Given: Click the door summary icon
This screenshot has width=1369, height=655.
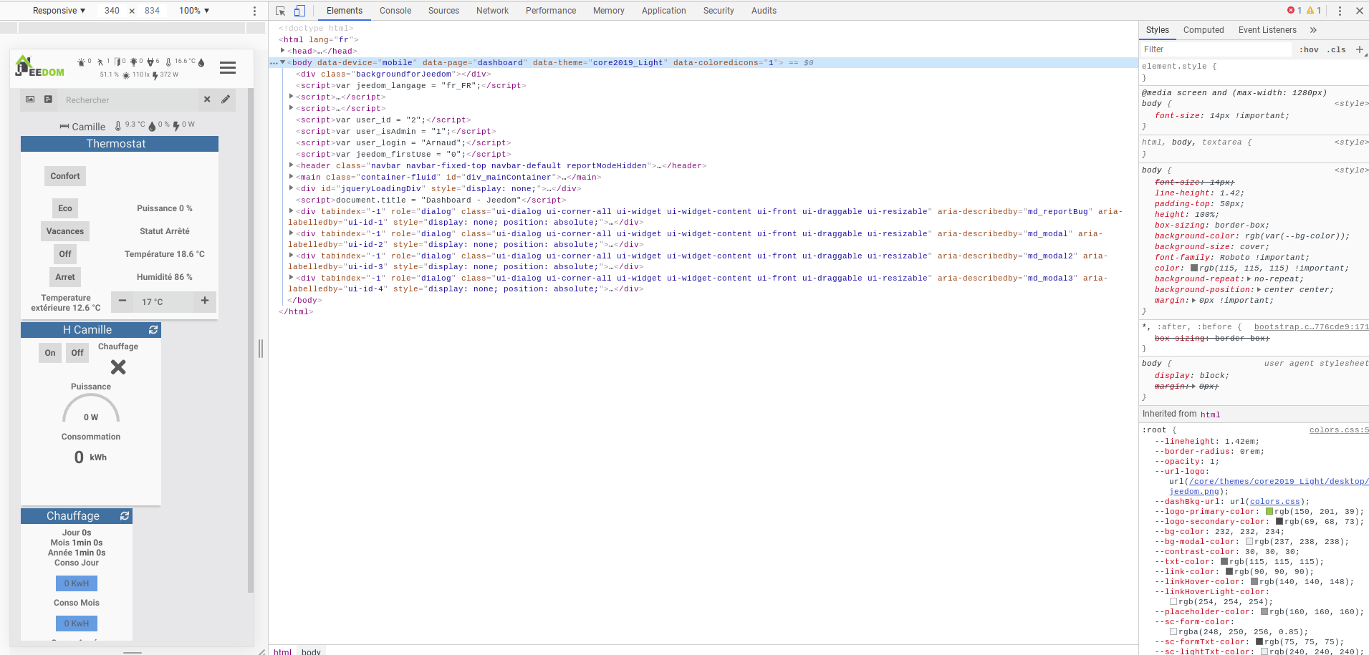Looking at the screenshot, I should click(117, 62).
